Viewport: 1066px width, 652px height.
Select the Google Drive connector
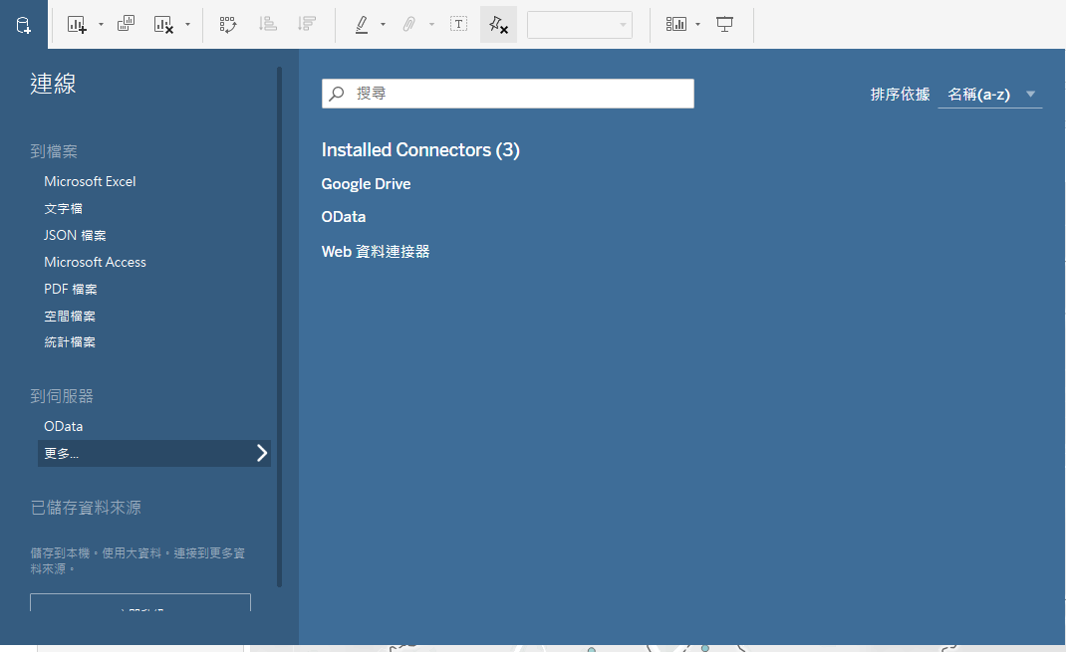[366, 184]
